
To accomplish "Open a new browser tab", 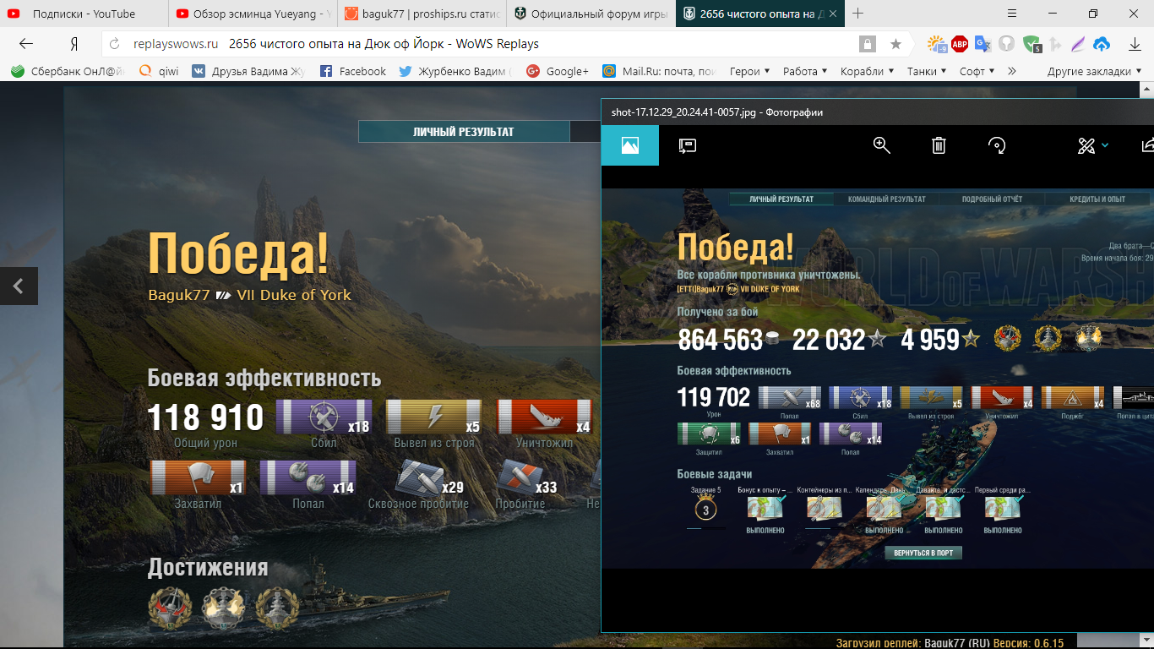I will click(x=858, y=14).
